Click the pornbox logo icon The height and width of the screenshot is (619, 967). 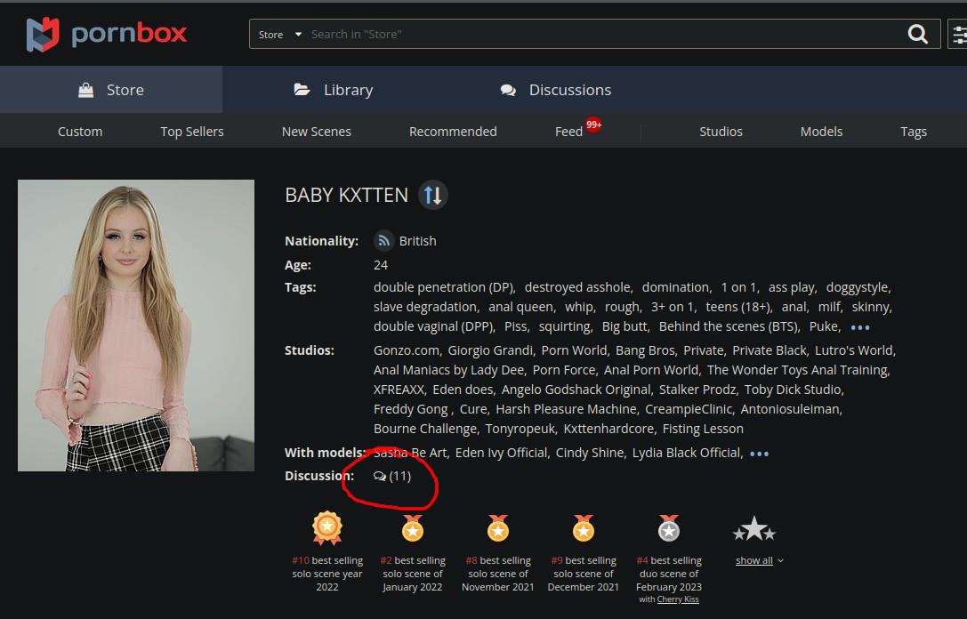tap(43, 34)
